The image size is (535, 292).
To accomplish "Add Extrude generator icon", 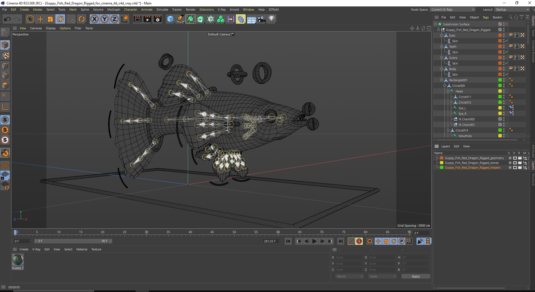I will pyautogui.click(x=201, y=19).
